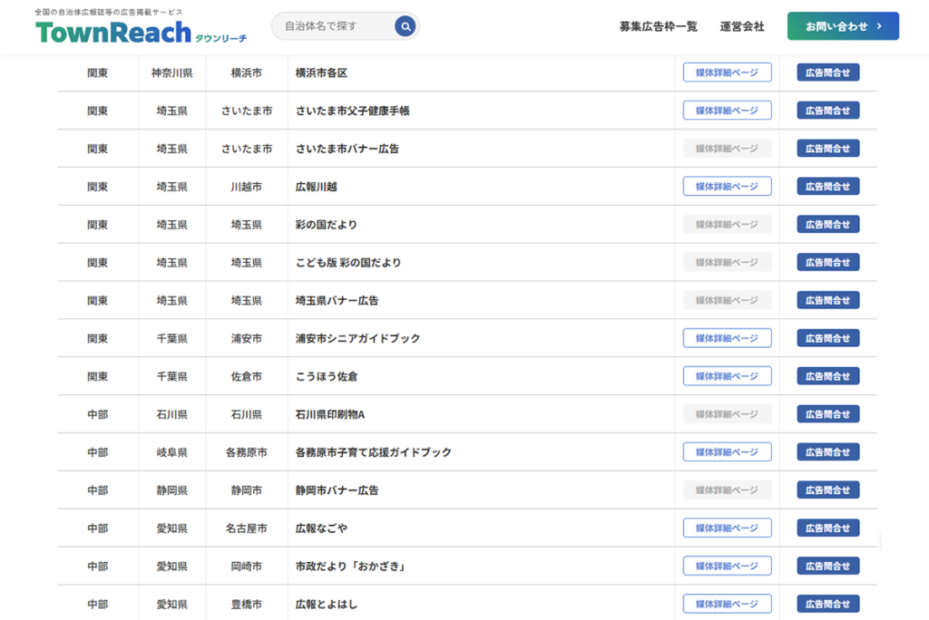Click 広告問合せ for こうほう佐倉

[827, 376]
